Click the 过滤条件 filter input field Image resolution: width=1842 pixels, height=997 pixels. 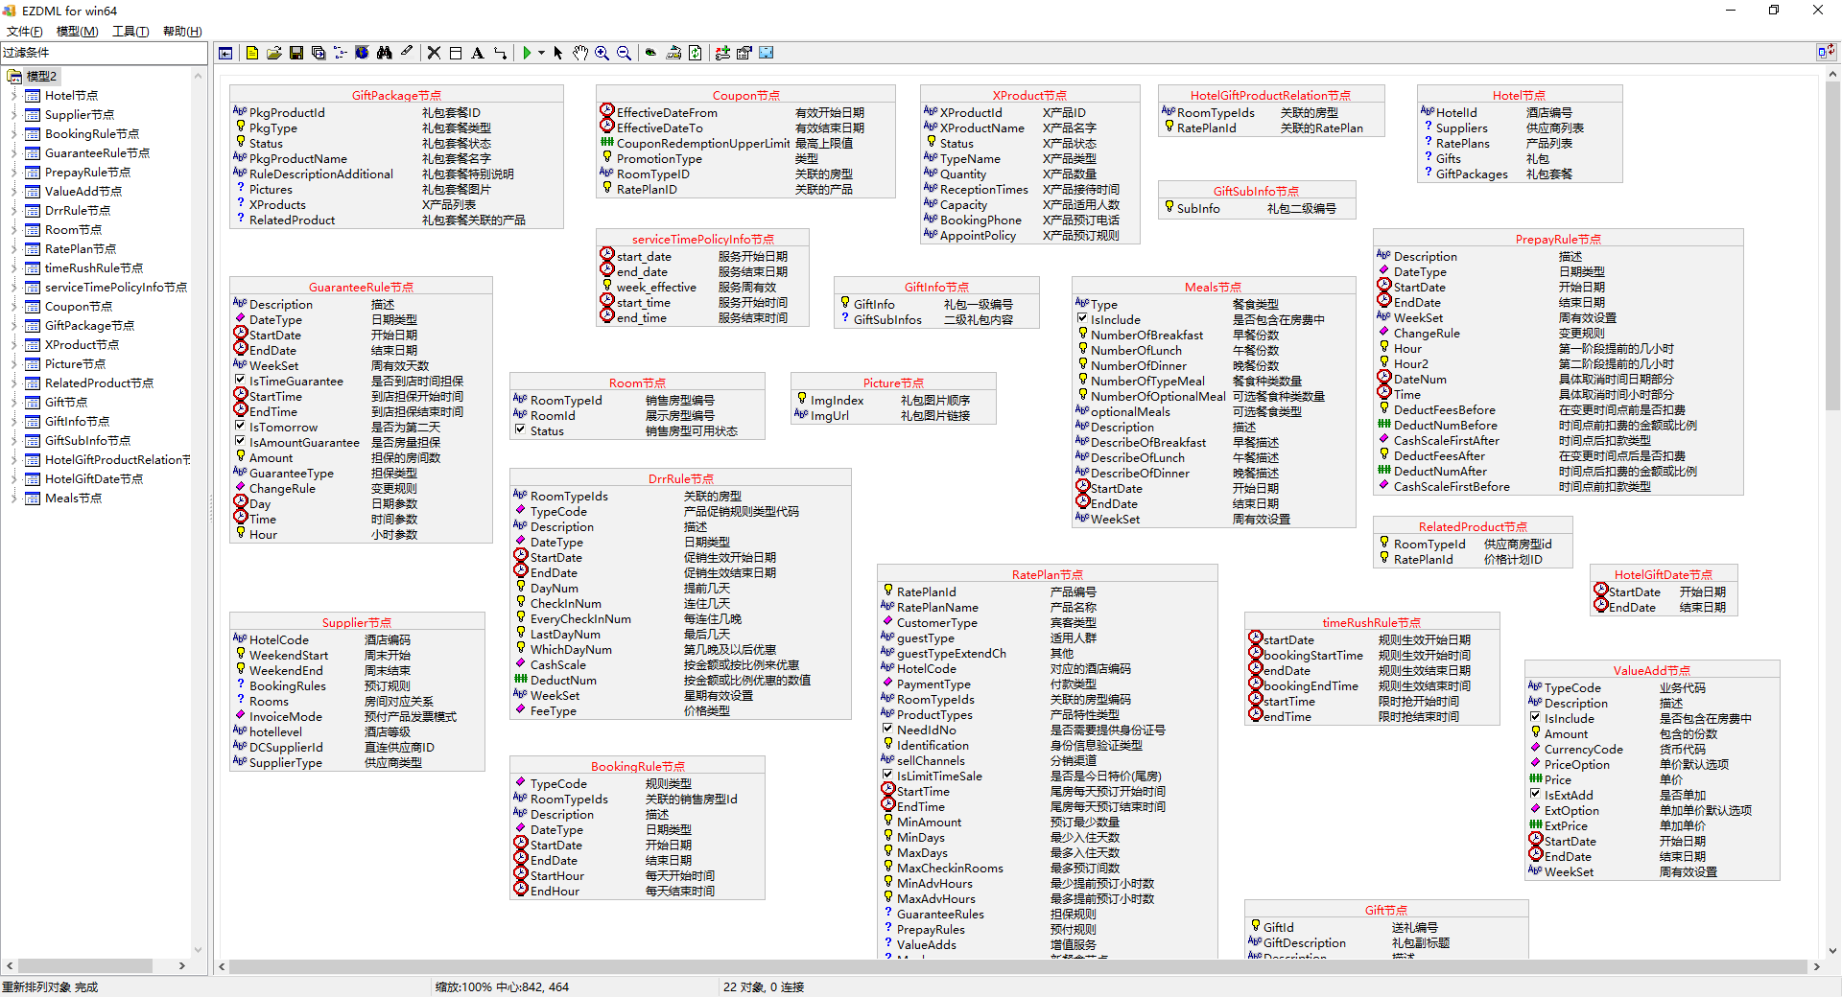(104, 53)
